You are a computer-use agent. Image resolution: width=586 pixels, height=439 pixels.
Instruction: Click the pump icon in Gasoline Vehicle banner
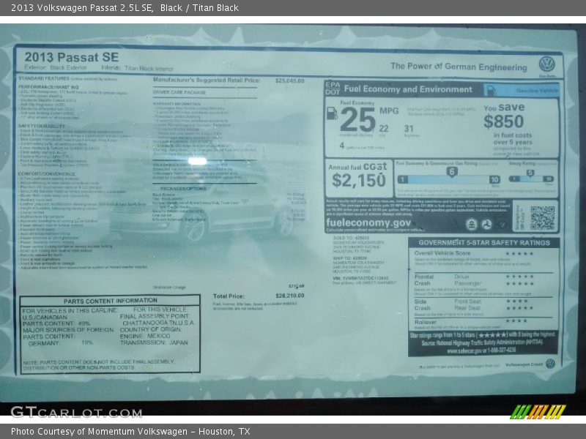click(491, 90)
